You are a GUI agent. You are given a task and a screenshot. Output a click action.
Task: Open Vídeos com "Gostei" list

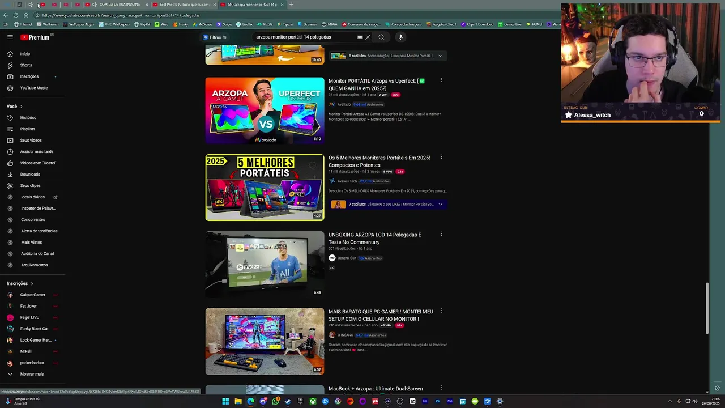pyautogui.click(x=38, y=163)
